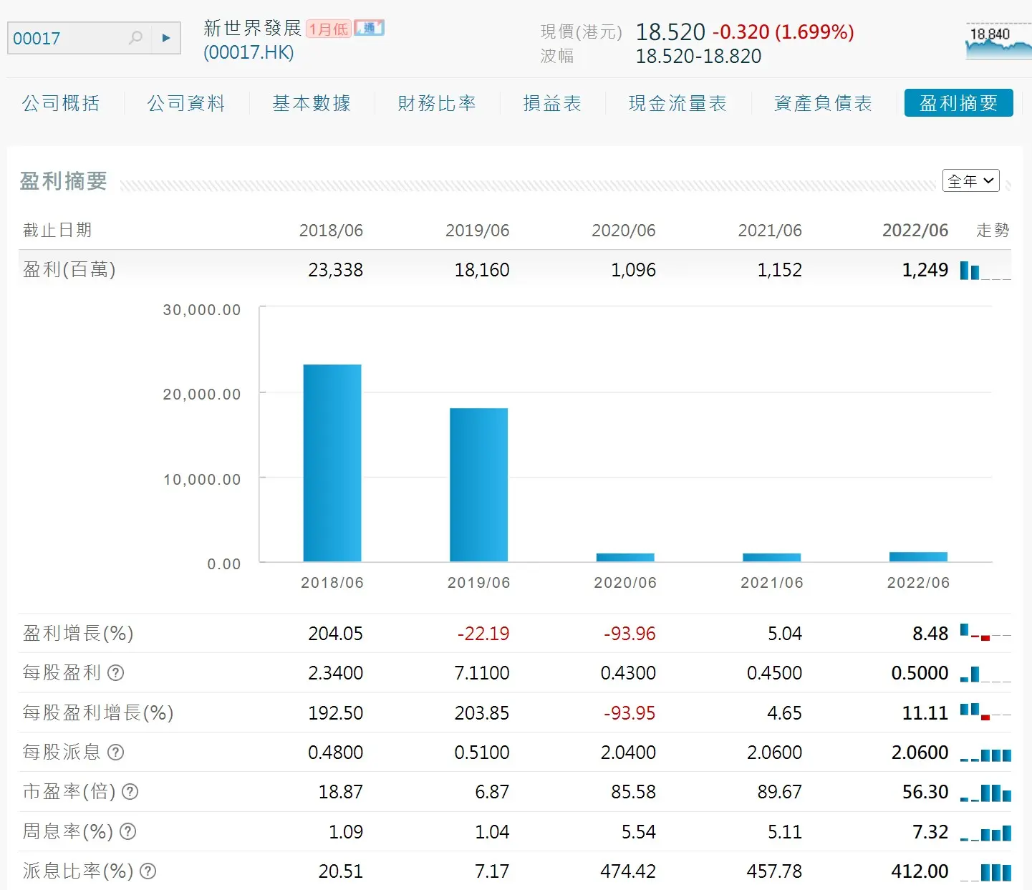Click the stock code input field

(68, 38)
